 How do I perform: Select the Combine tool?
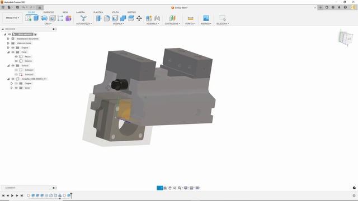pyautogui.click(x=123, y=18)
